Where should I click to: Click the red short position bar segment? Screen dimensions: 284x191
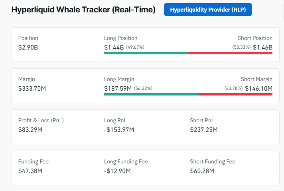230,53
